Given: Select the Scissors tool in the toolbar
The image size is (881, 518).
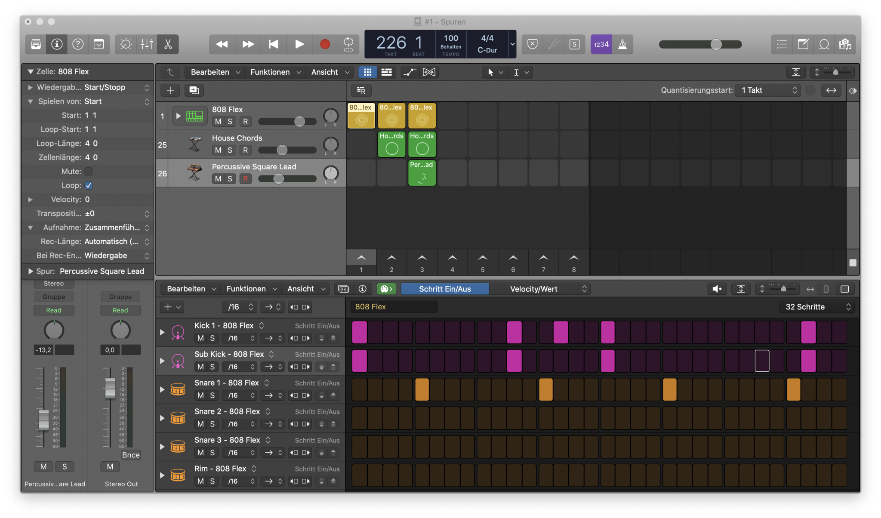Looking at the screenshot, I should [168, 44].
